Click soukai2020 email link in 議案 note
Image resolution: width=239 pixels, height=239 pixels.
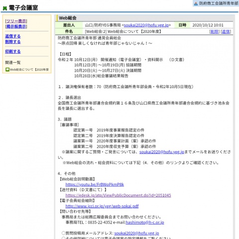(x=162, y=152)
